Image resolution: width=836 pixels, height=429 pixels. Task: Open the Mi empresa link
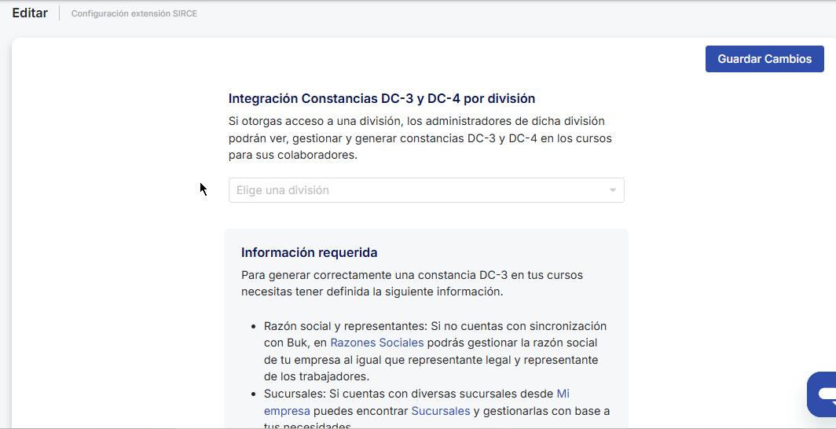(x=562, y=394)
